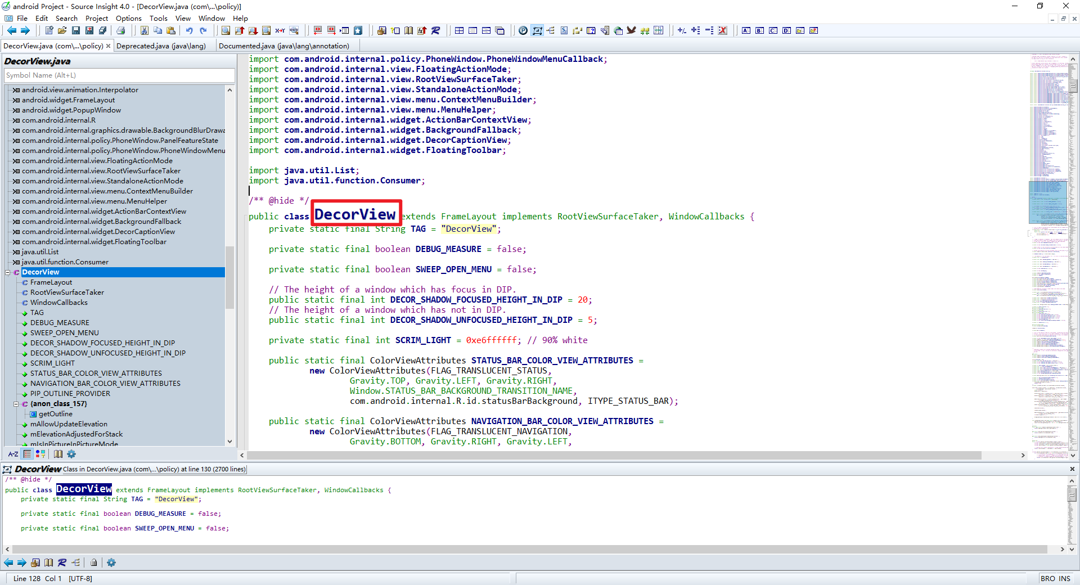Click the Symbol Name search field

point(119,75)
